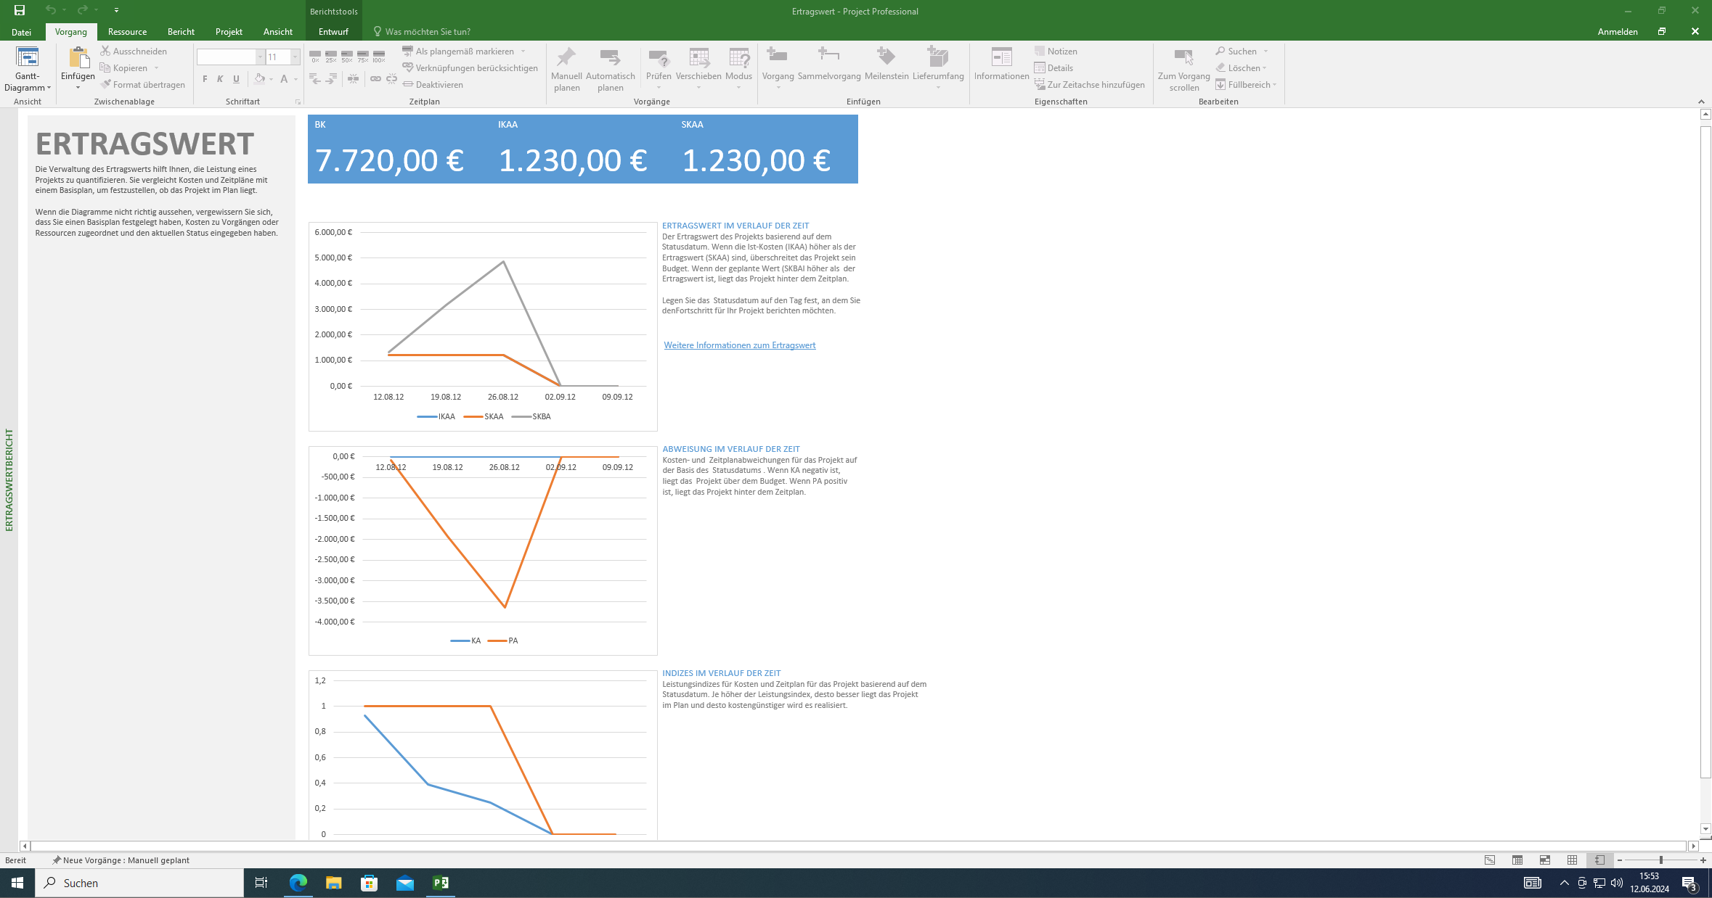The height and width of the screenshot is (898, 1712).
Task: Open the Weitere Informationen zum Ertragswert link
Action: coord(739,345)
